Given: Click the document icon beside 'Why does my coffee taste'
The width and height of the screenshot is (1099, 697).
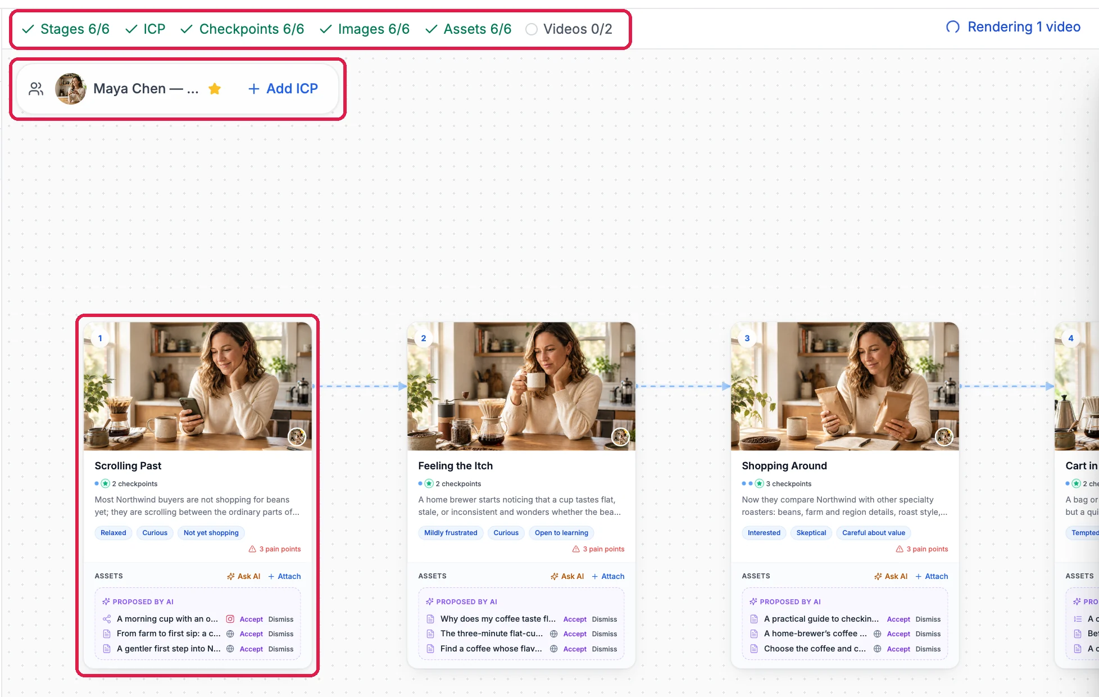Looking at the screenshot, I should pos(430,619).
